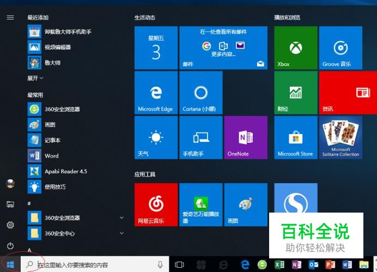Viewport: 377px width, 272px height.
Task: Open 360 browser icon on taskbar
Action: tap(262, 265)
